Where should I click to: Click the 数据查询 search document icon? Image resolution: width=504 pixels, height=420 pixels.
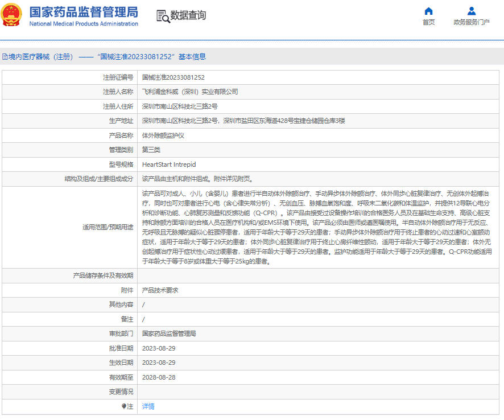tap(163, 16)
